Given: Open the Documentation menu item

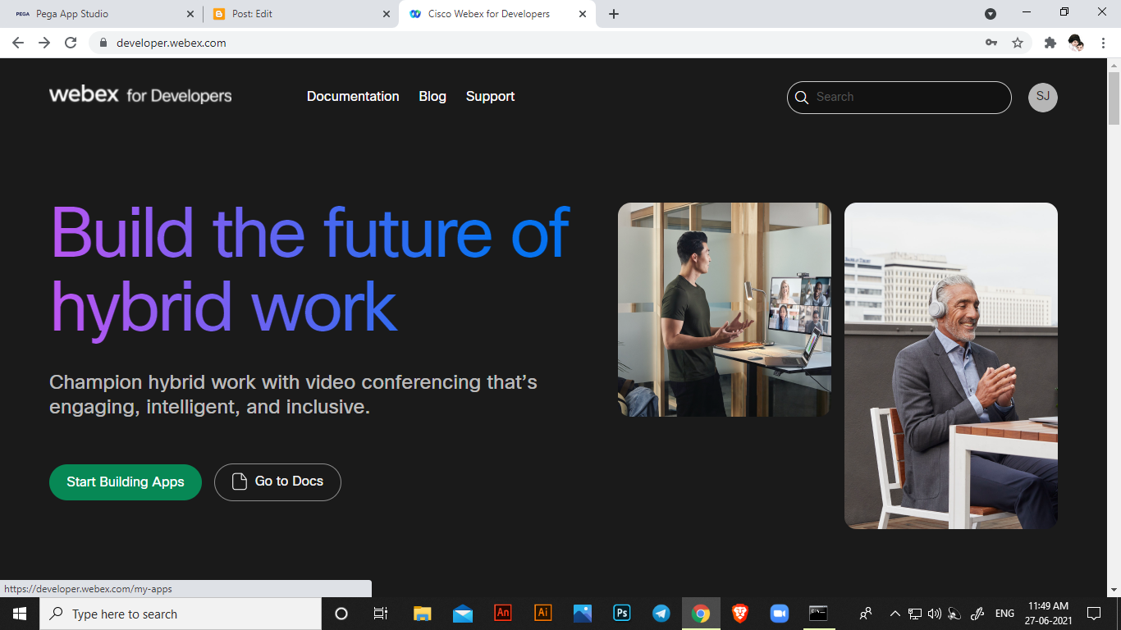Looking at the screenshot, I should (353, 96).
